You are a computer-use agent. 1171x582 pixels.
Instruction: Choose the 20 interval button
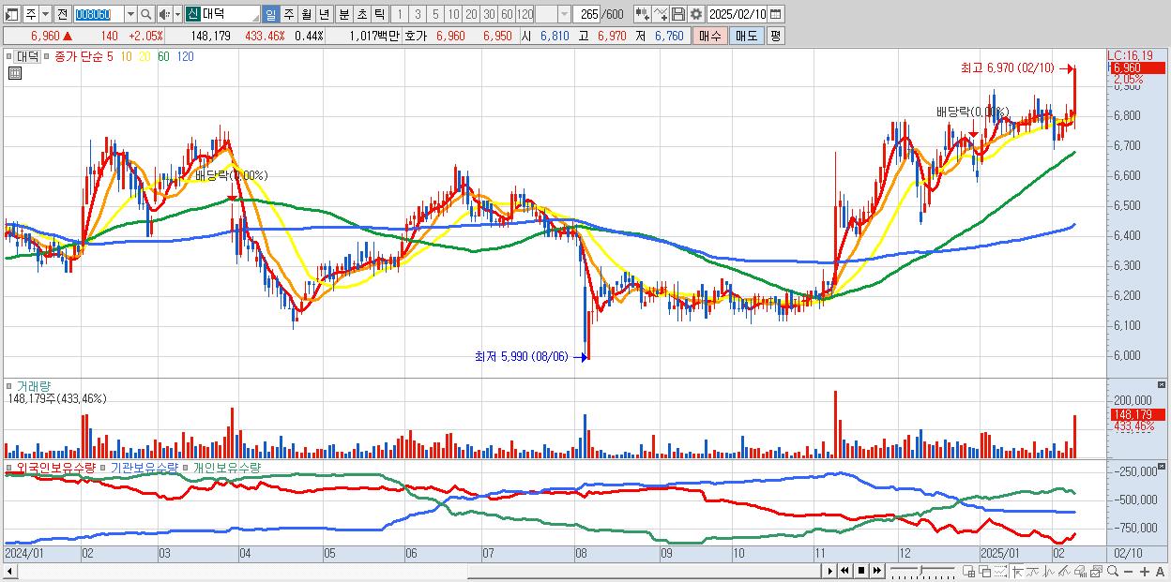(471, 15)
